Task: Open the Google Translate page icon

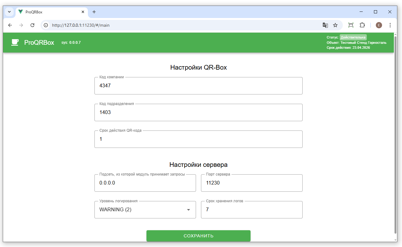Action: tap(325, 25)
